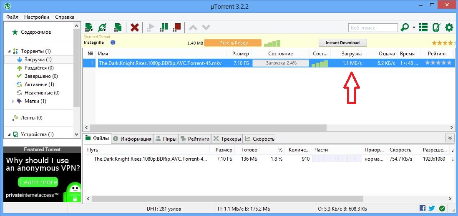
Task: Collapse the Устройства (1) tree node
Action: tap(9, 134)
